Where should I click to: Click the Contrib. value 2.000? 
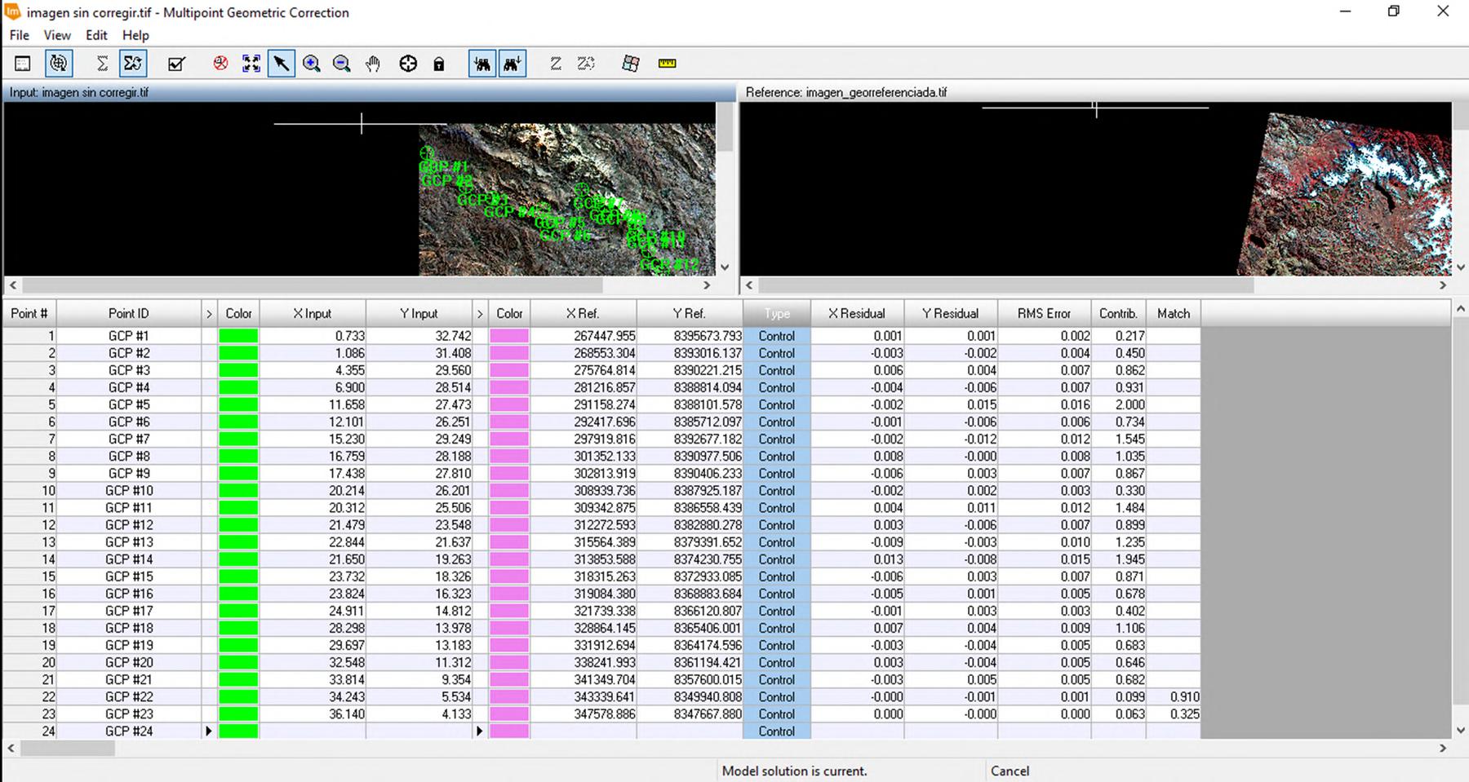pyautogui.click(x=1129, y=404)
